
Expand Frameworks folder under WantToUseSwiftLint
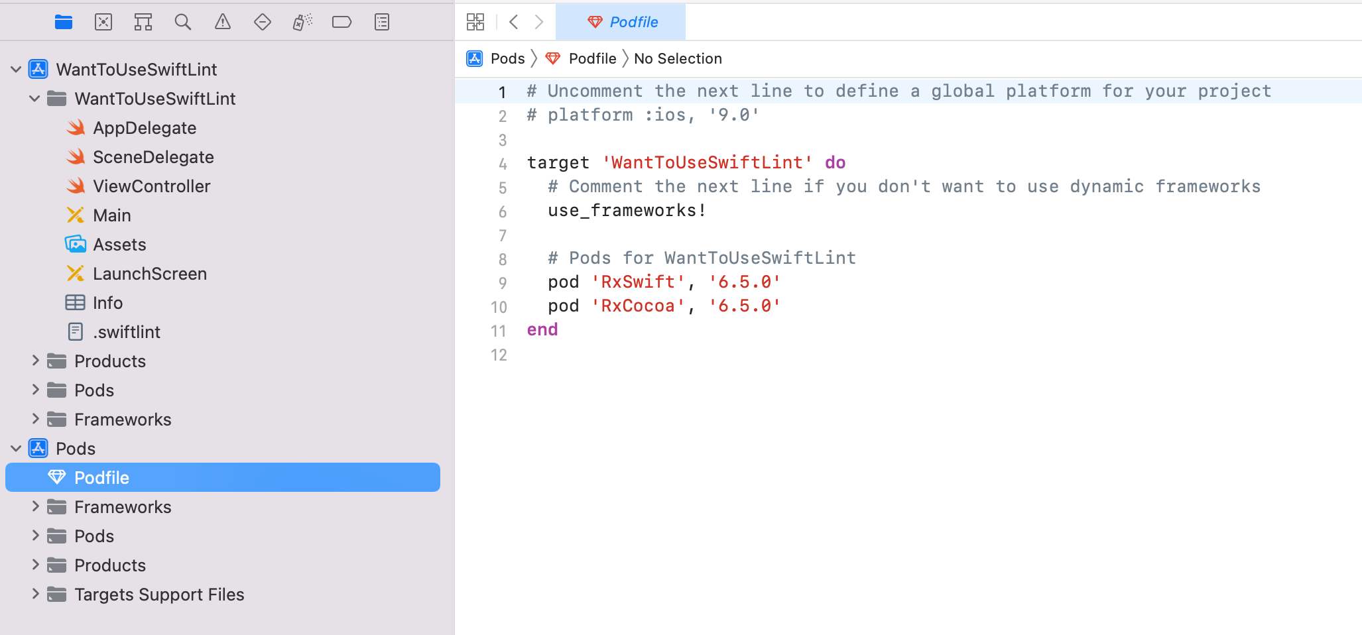[36, 419]
